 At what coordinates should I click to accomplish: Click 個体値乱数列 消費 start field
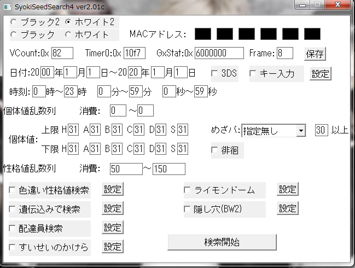118,110
